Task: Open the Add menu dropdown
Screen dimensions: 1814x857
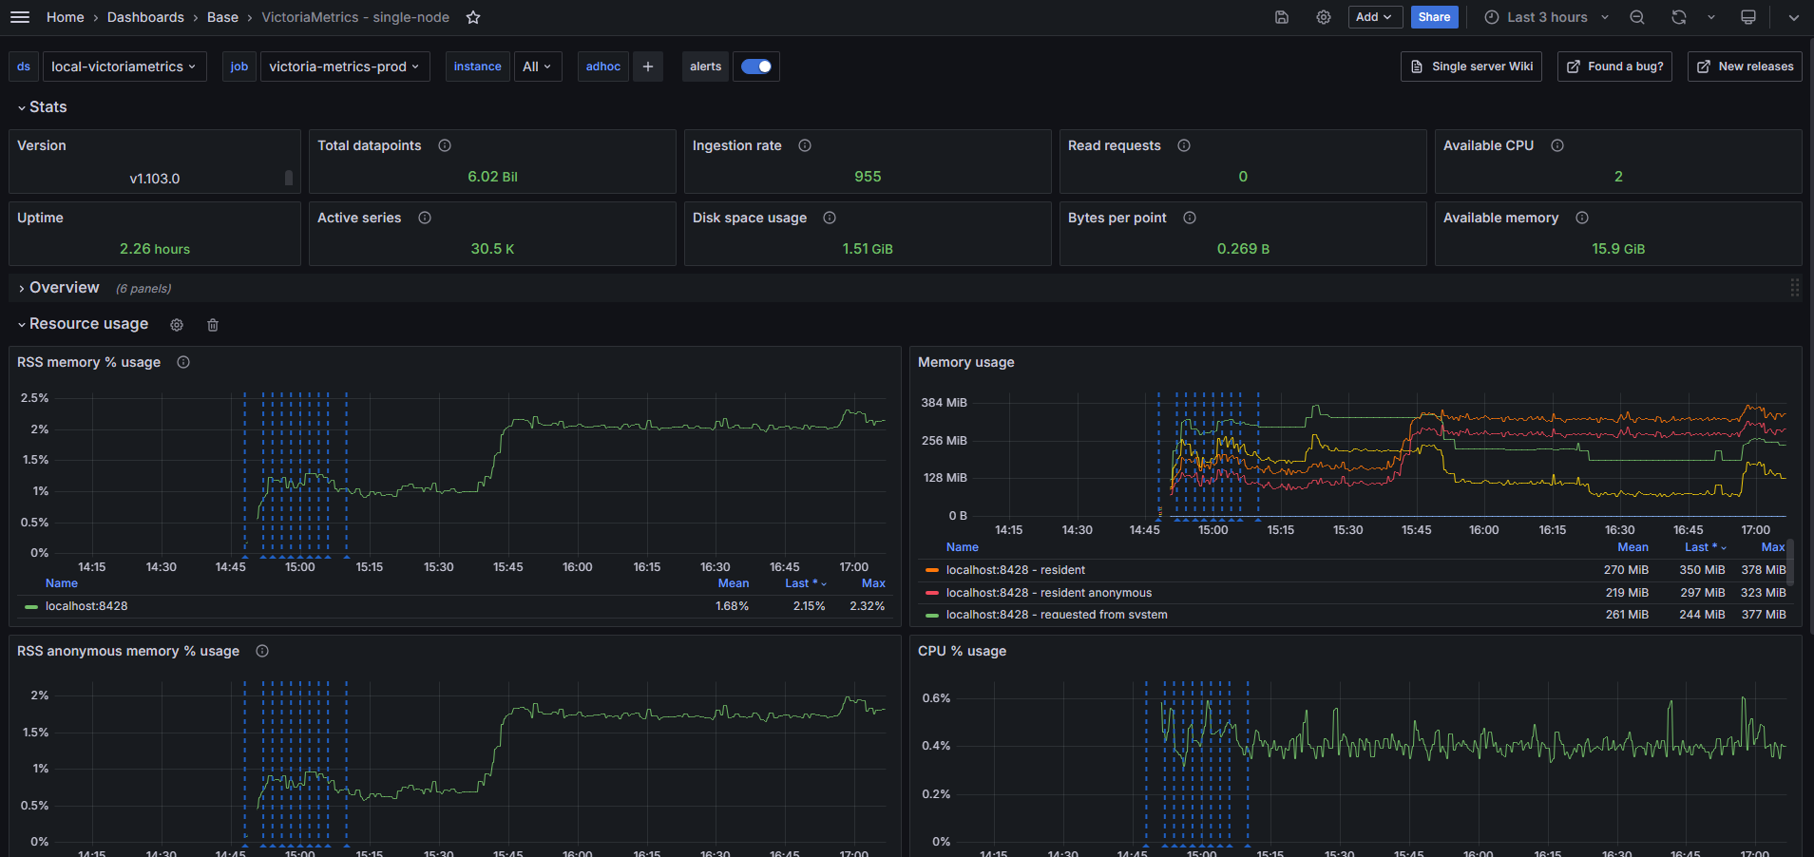Action: pos(1375,17)
